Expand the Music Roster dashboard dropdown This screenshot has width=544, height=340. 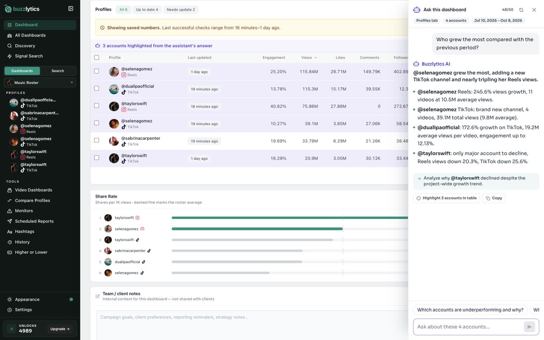tap(40, 82)
